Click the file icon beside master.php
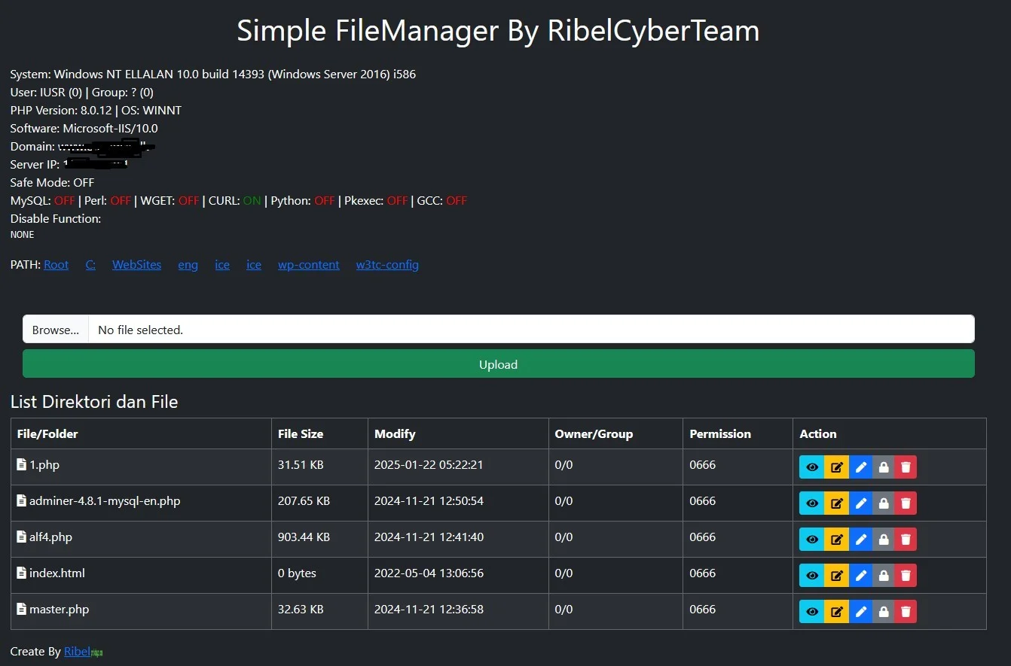Screen dimensions: 1011x666 (20, 609)
